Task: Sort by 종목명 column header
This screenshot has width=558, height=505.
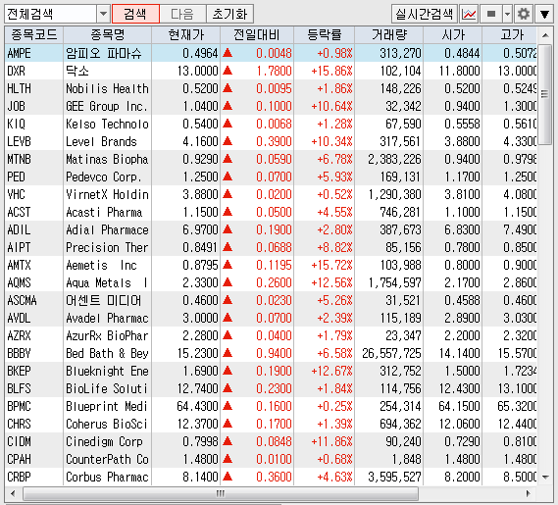Action: (108, 35)
